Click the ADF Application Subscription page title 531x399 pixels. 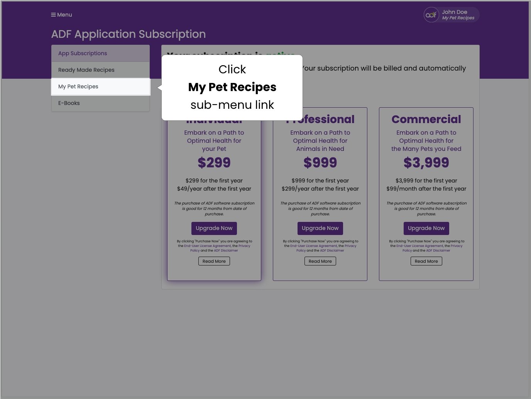[x=128, y=34]
